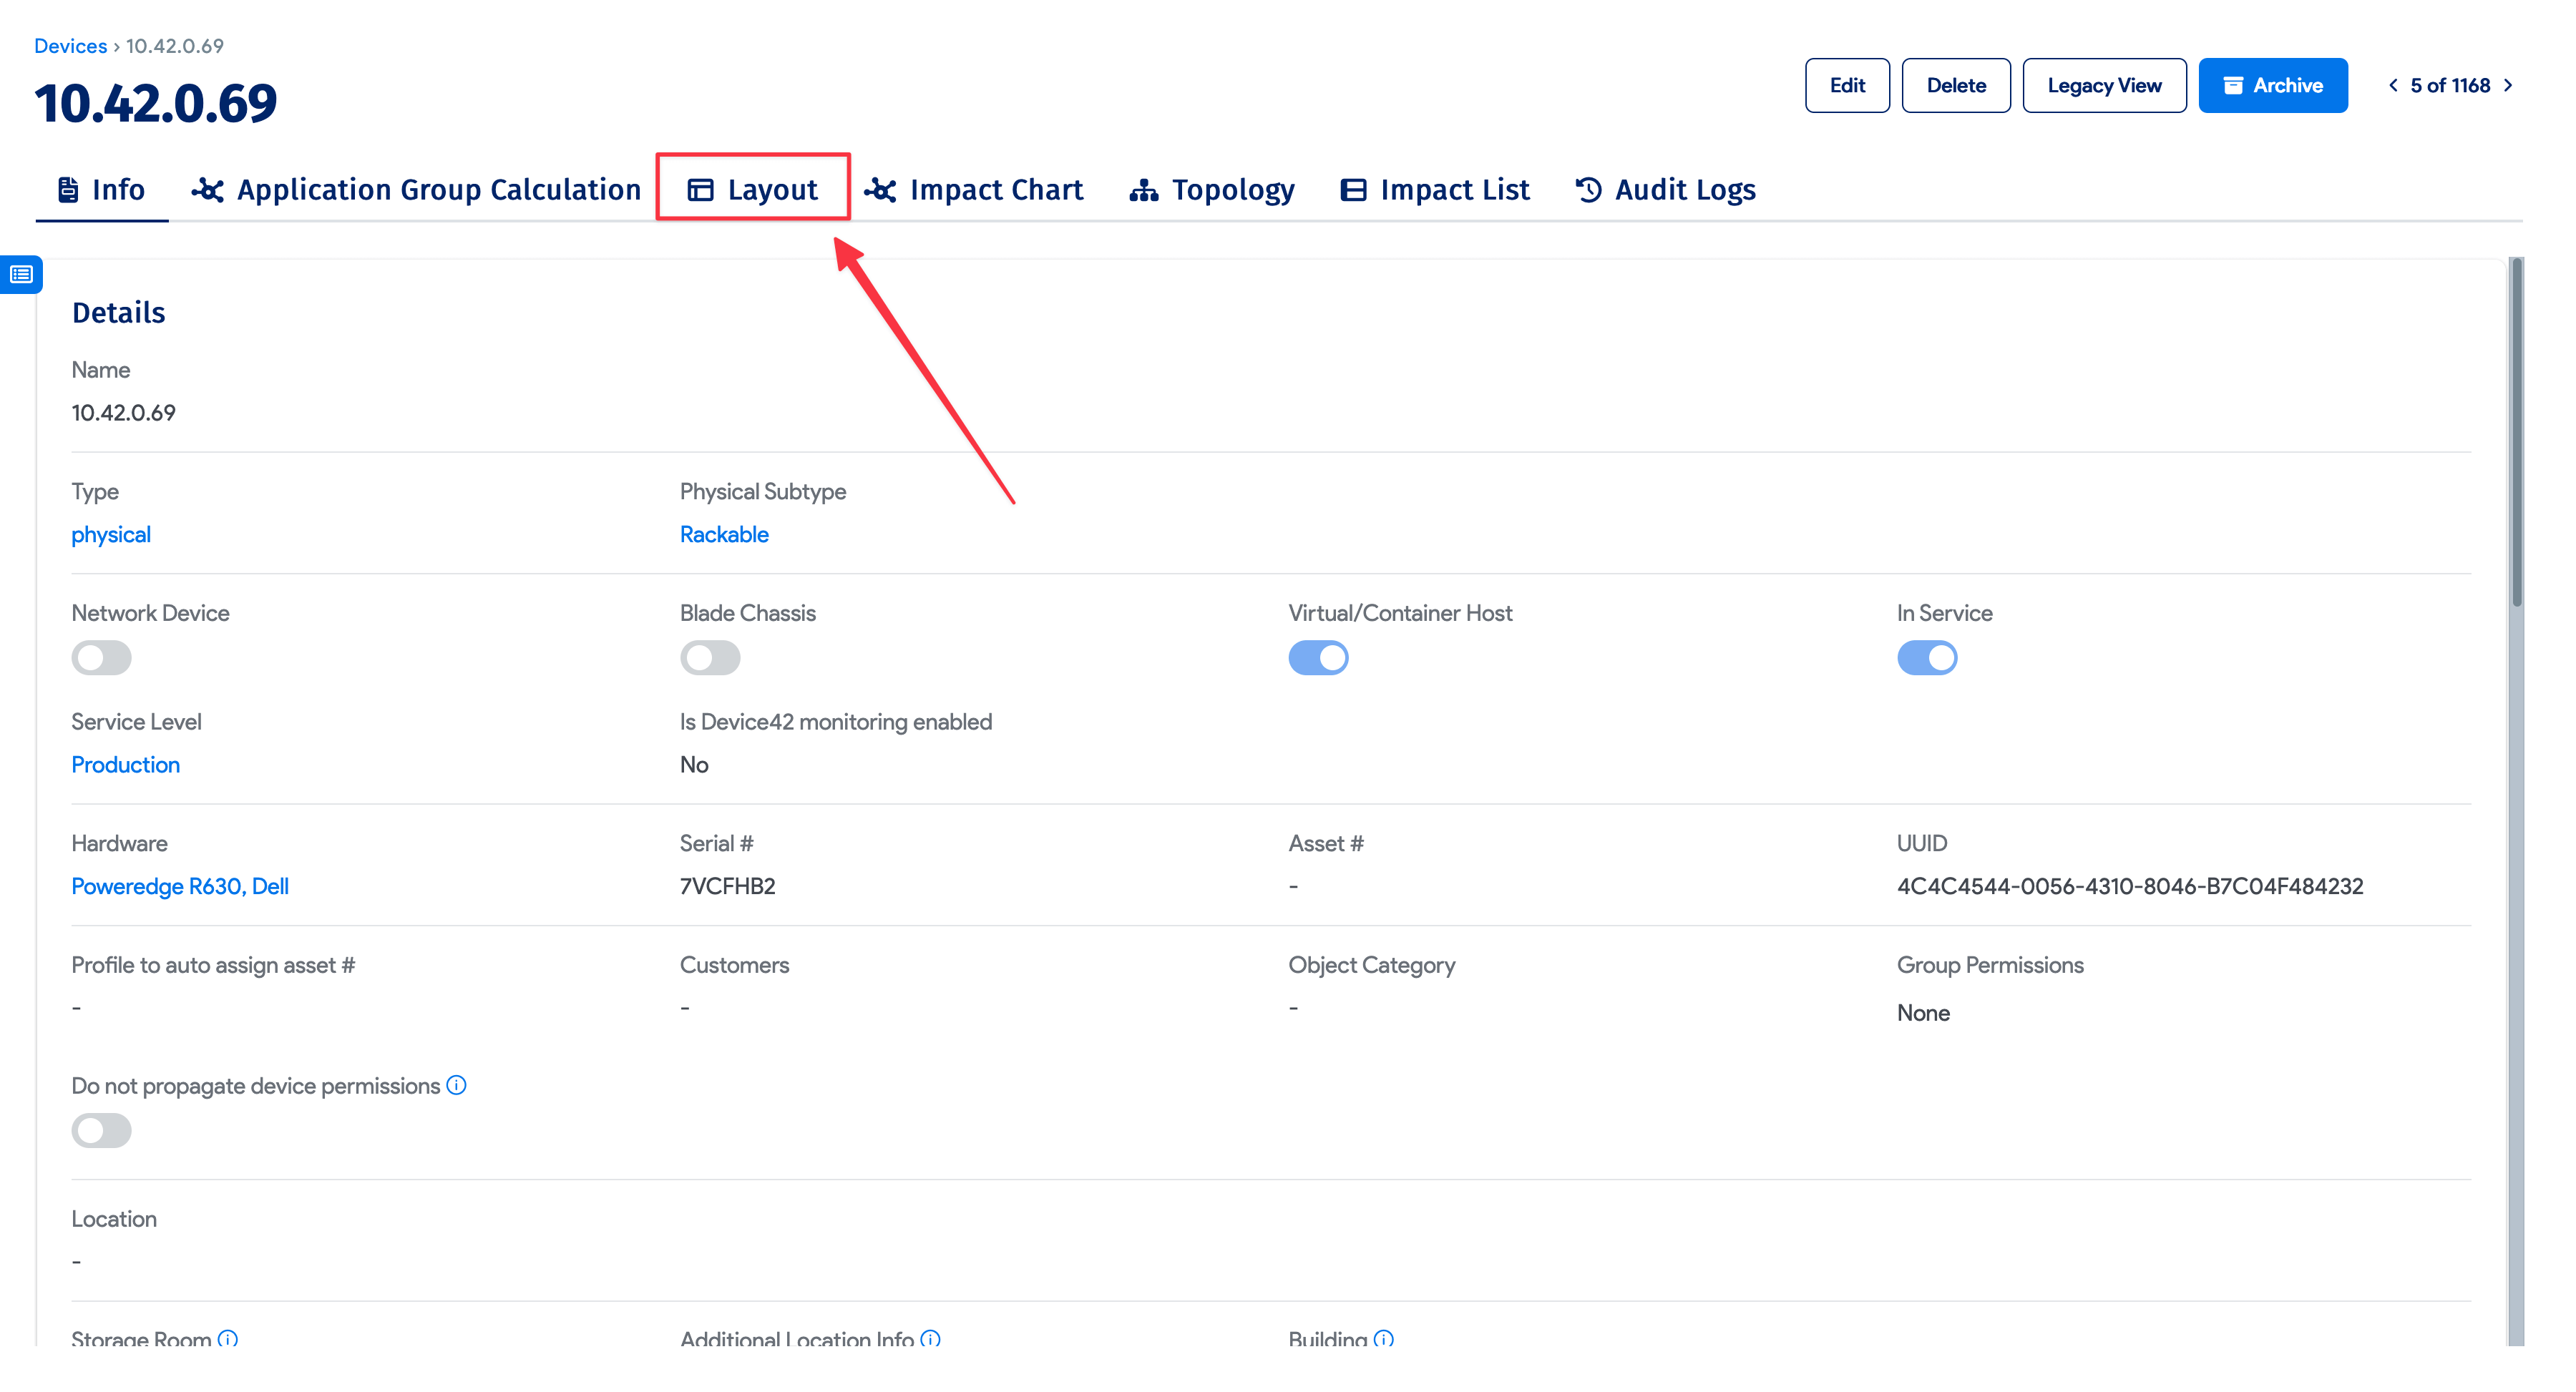This screenshot has height=1392, width=2576.
Task: Open the Impact Chart tab
Action: [974, 189]
